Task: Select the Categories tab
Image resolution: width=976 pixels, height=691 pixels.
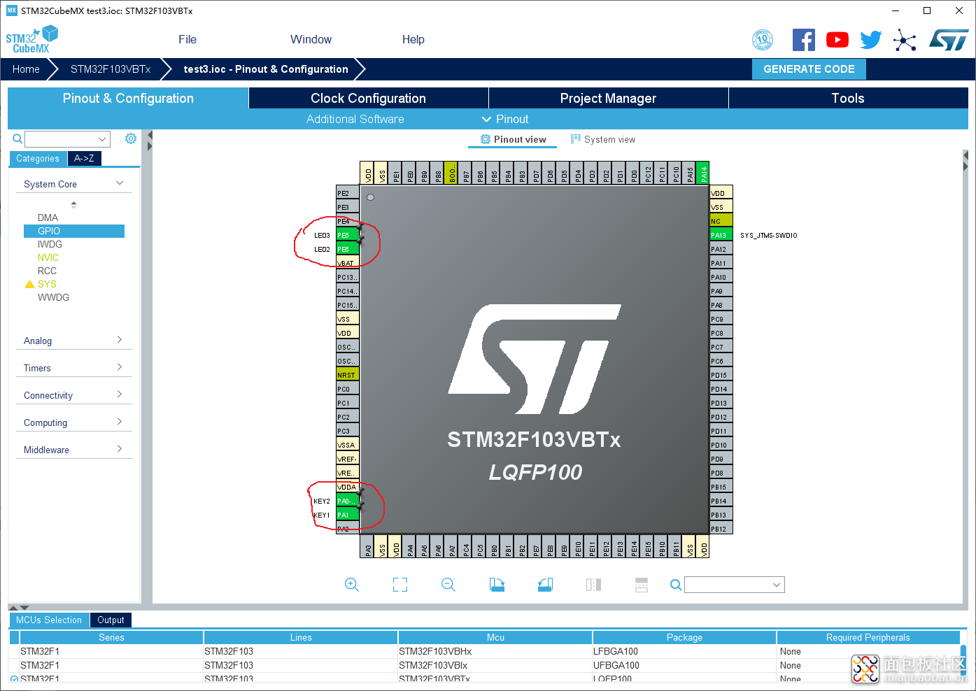Action: 38,158
